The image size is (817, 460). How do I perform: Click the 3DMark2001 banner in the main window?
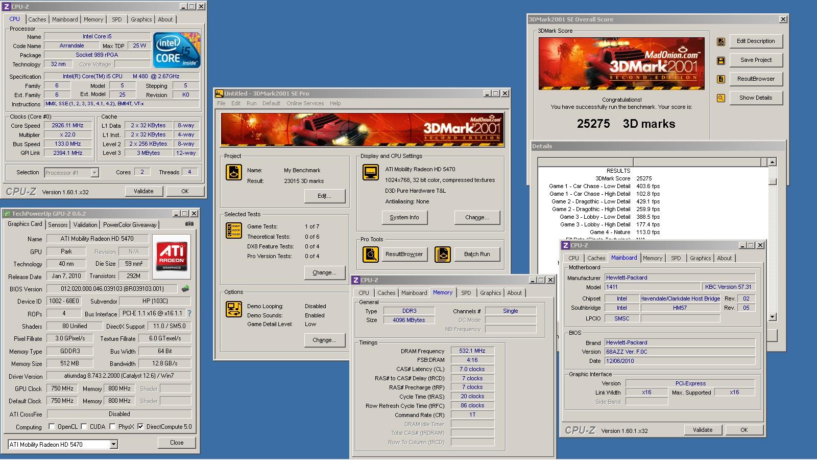pyautogui.click(x=362, y=130)
